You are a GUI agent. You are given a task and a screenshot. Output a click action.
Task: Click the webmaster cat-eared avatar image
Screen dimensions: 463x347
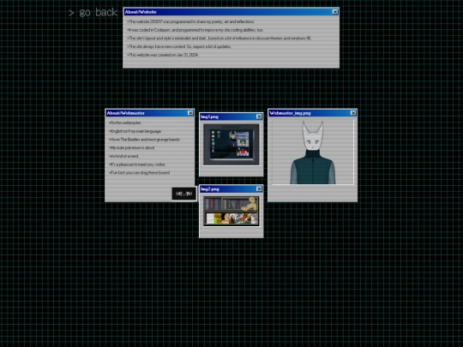coord(313,153)
